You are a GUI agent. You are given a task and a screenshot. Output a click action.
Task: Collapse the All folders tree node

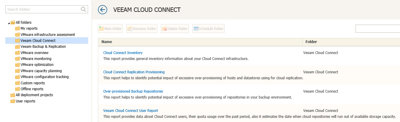pos(9,23)
